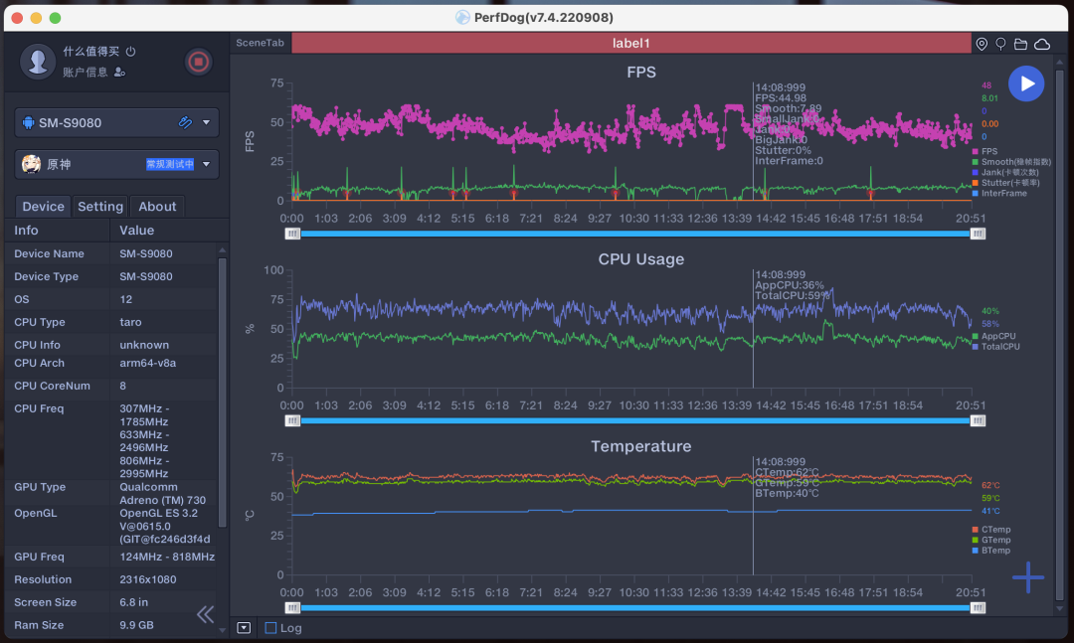Click CPU Usage chart left range handle
1074x643 pixels.
click(292, 420)
